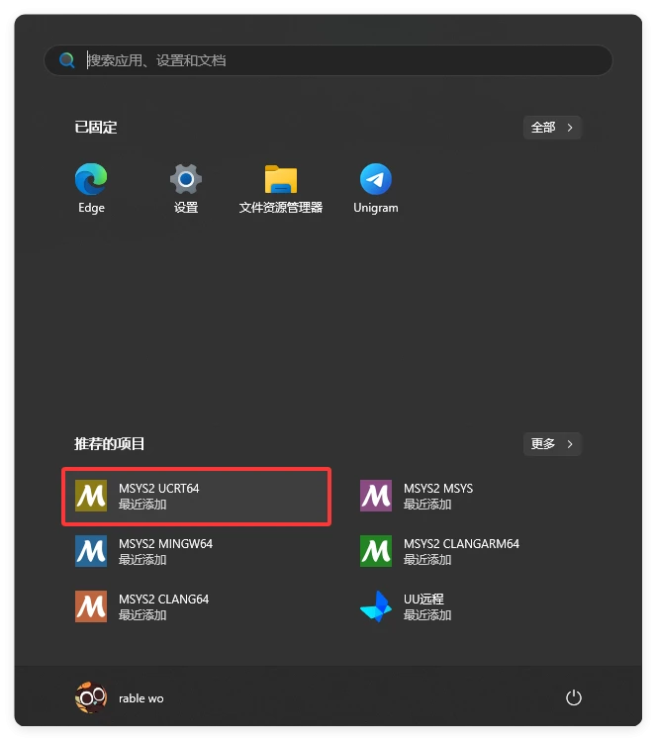Expand pinned apps with 全部 button

[x=552, y=128]
